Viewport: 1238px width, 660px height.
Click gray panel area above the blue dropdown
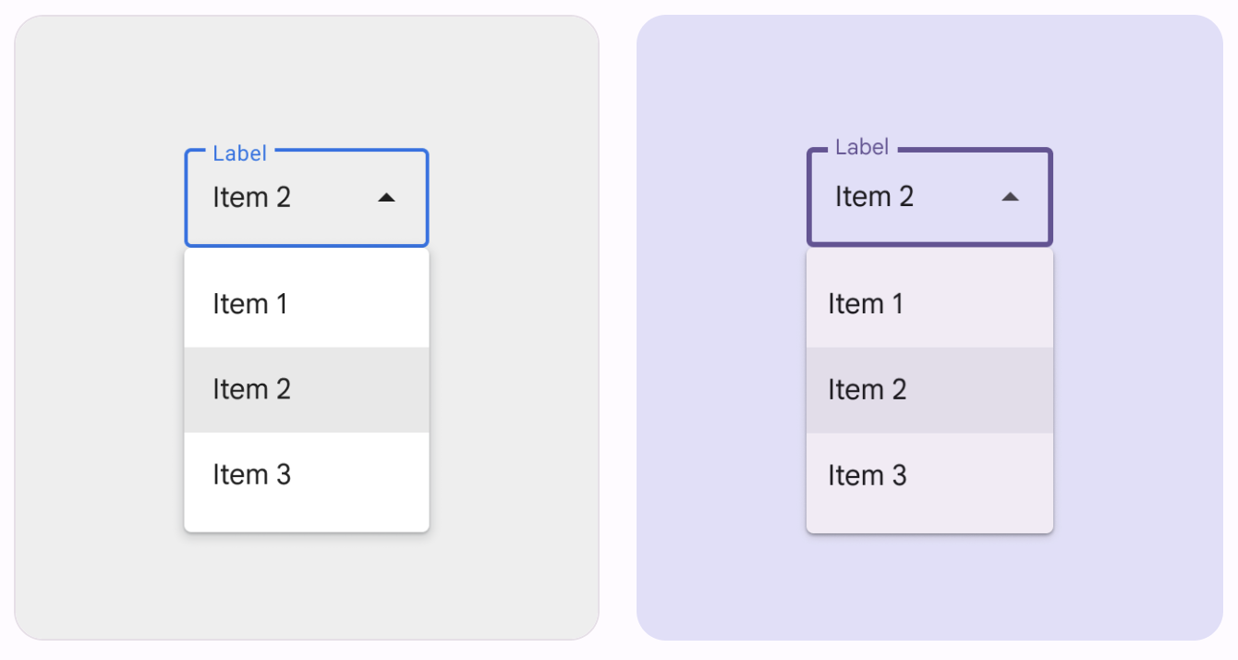pos(306,83)
